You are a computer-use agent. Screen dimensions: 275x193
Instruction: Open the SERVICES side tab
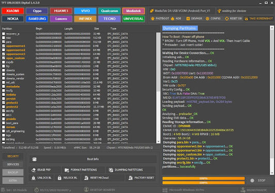click(13, 164)
